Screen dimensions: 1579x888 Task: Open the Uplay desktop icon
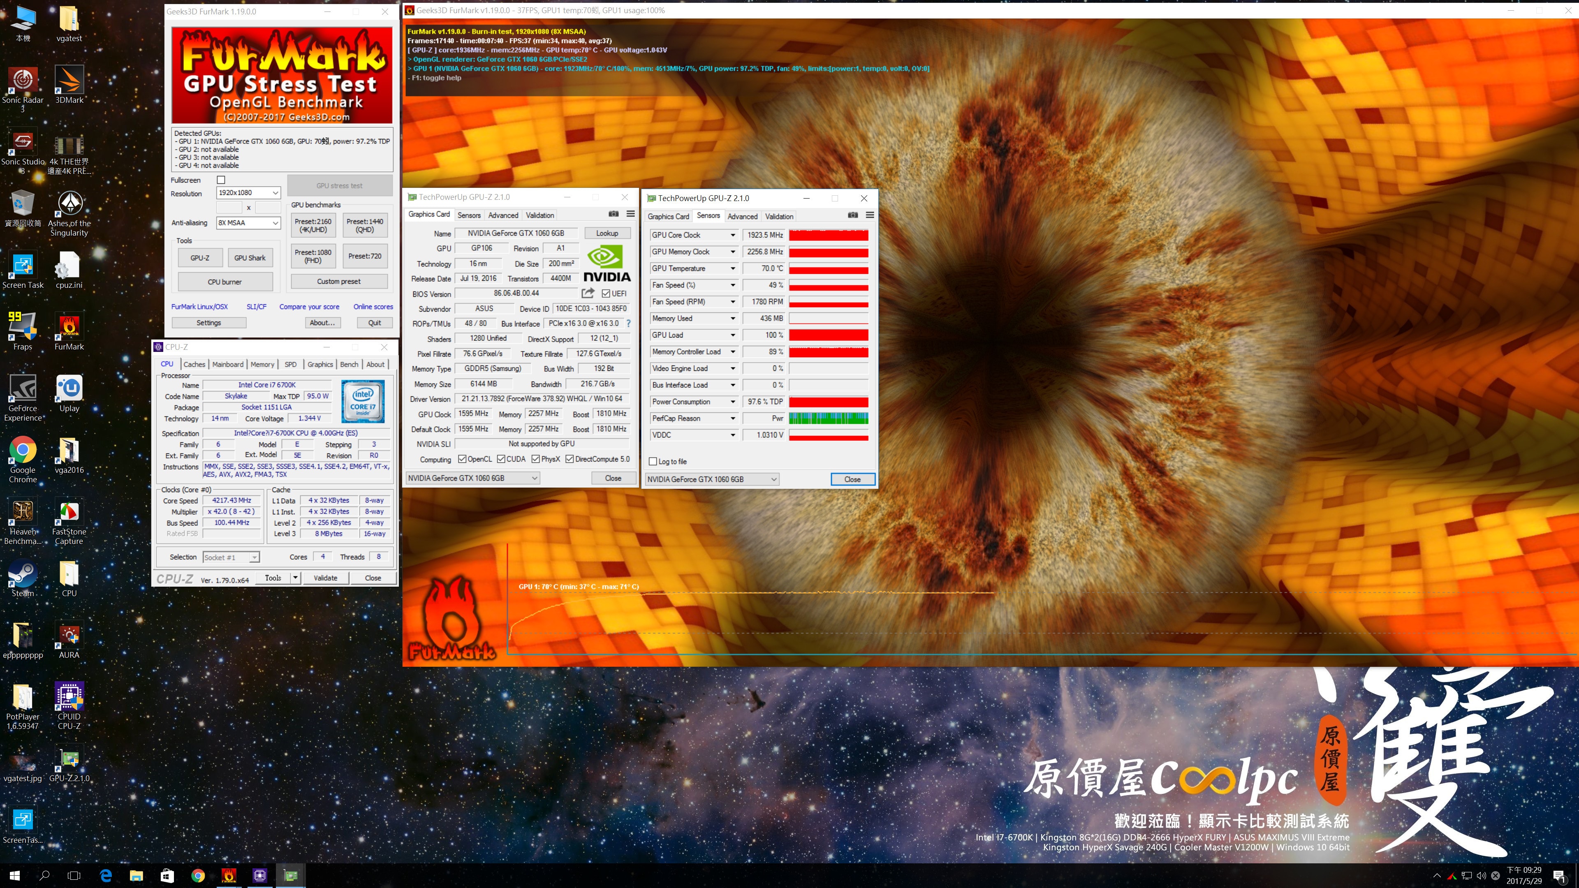click(69, 393)
